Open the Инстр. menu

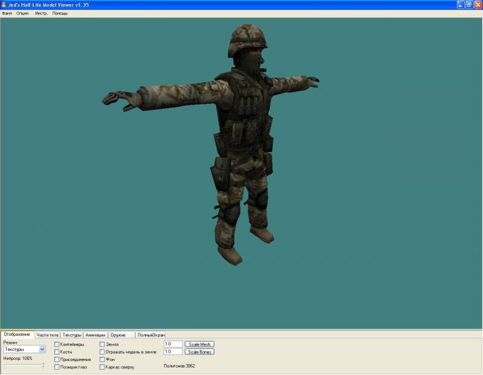click(41, 13)
